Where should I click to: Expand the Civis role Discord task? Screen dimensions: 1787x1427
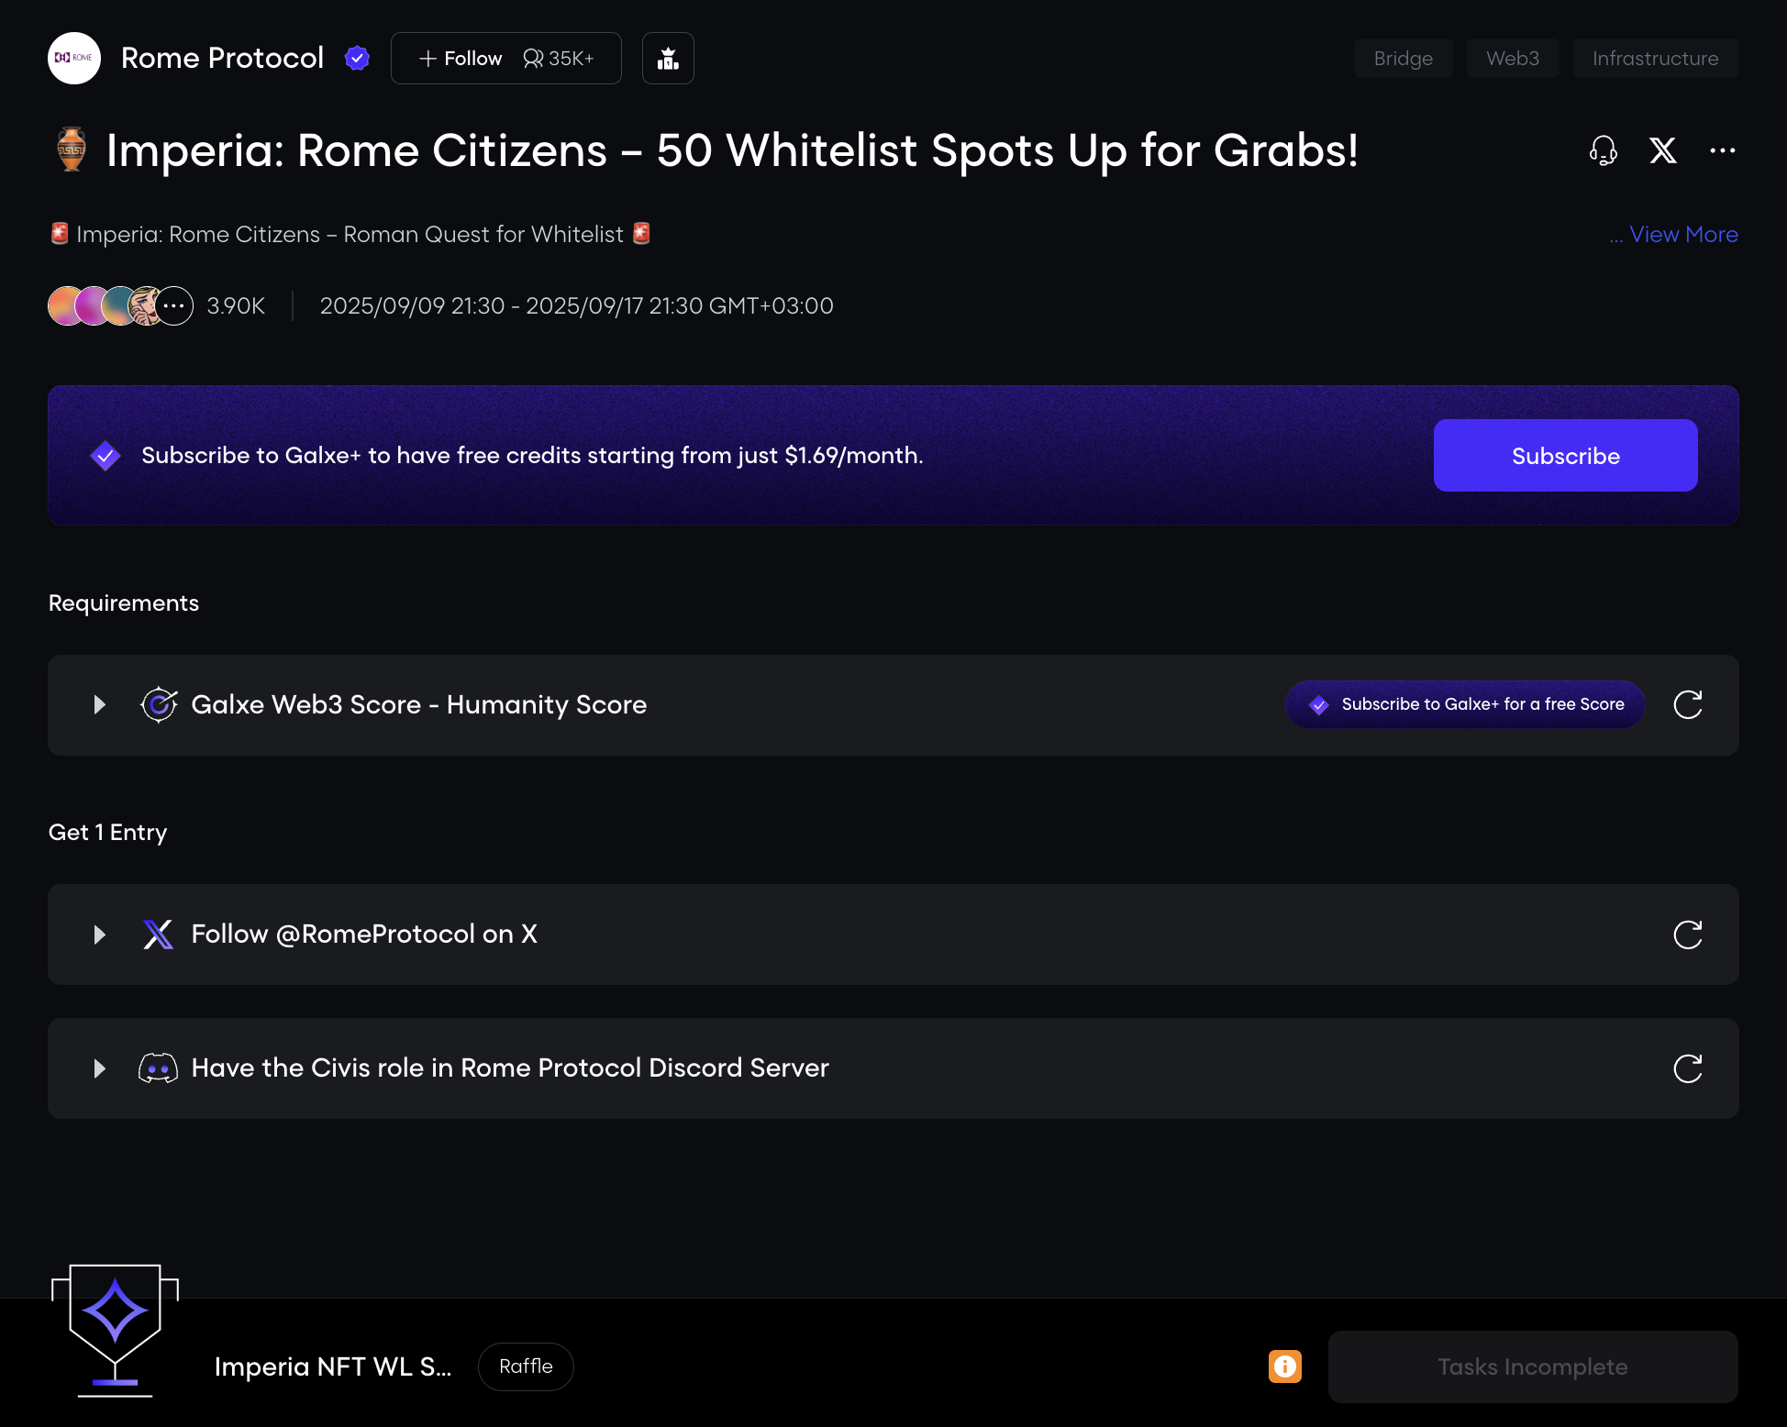(100, 1068)
